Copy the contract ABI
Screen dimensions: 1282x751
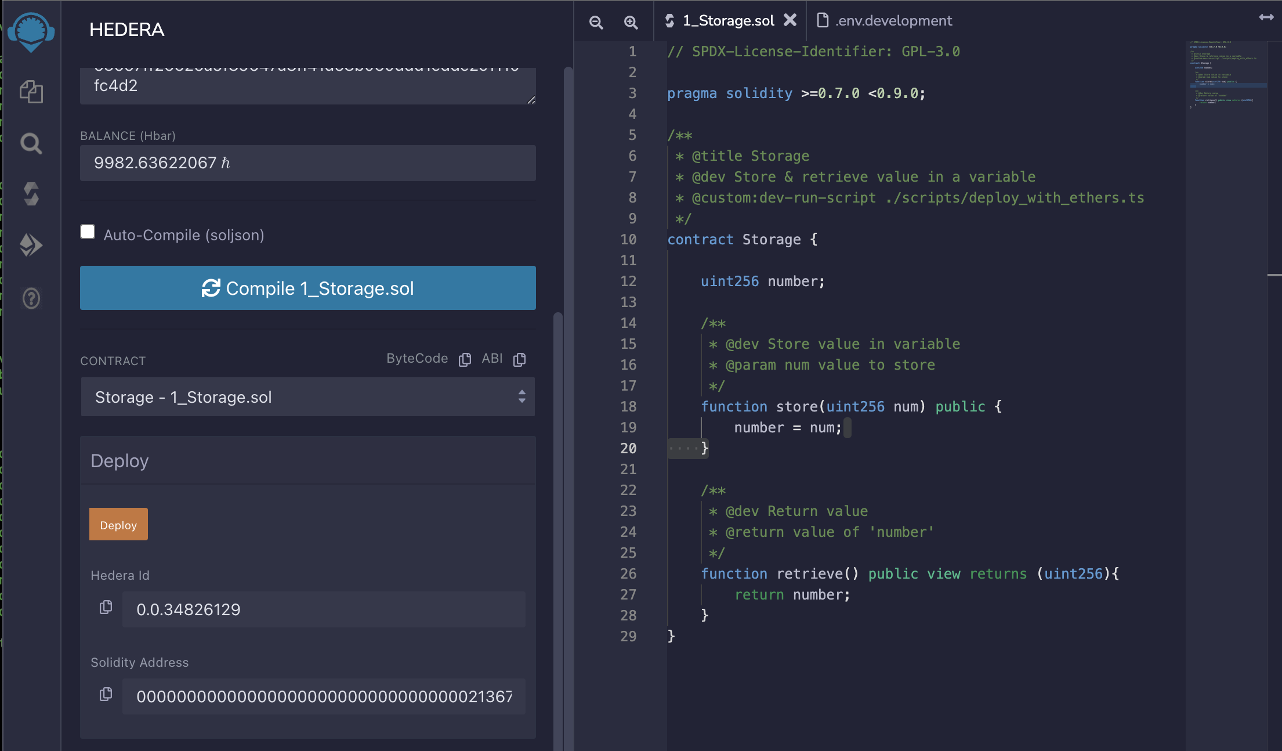[520, 359]
